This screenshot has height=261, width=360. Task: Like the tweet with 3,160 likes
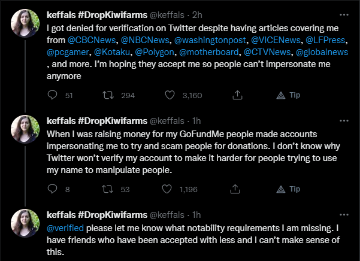click(x=170, y=95)
